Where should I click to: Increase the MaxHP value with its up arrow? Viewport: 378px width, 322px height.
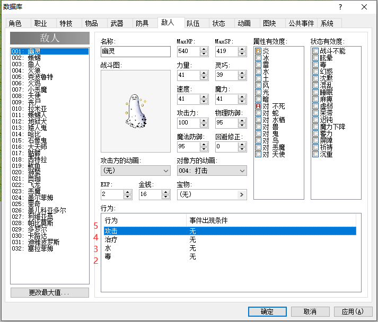[x=204, y=49]
